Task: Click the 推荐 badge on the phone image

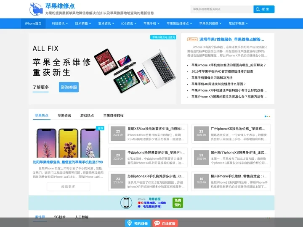Action: (x=100, y=128)
